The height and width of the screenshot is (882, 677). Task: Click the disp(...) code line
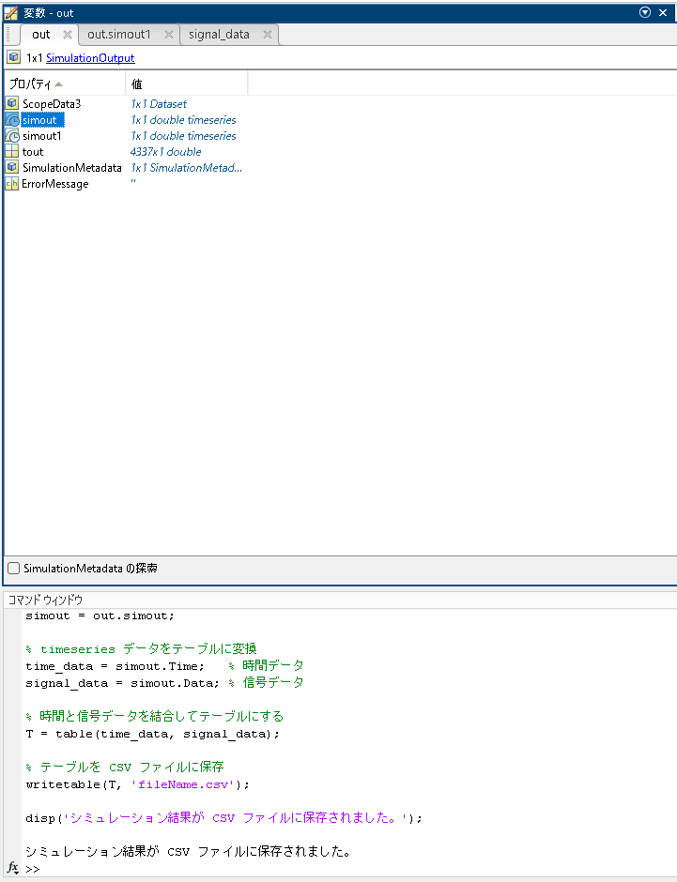click(224, 818)
